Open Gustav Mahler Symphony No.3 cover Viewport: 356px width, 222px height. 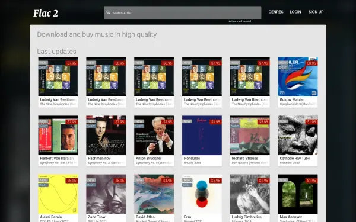tap(298, 76)
